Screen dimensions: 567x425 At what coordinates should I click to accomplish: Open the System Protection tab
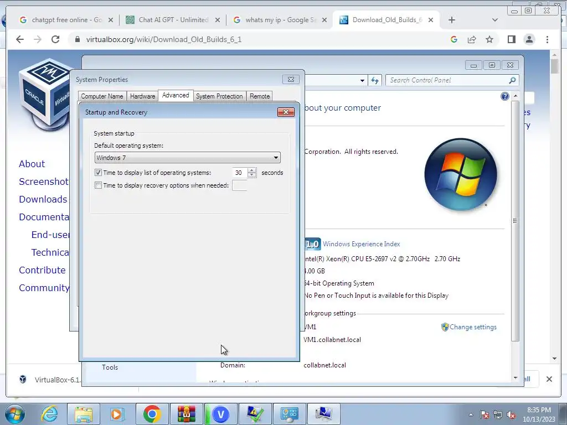pos(219,96)
